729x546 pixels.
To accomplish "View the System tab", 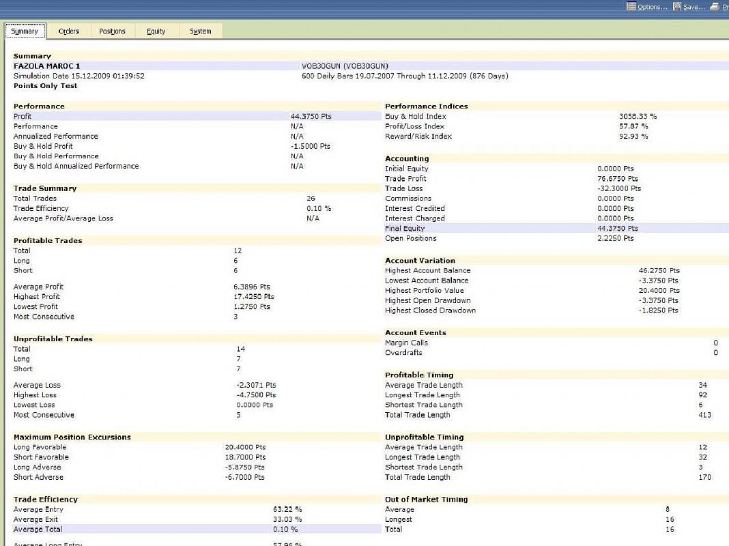I will click(200, 31).
